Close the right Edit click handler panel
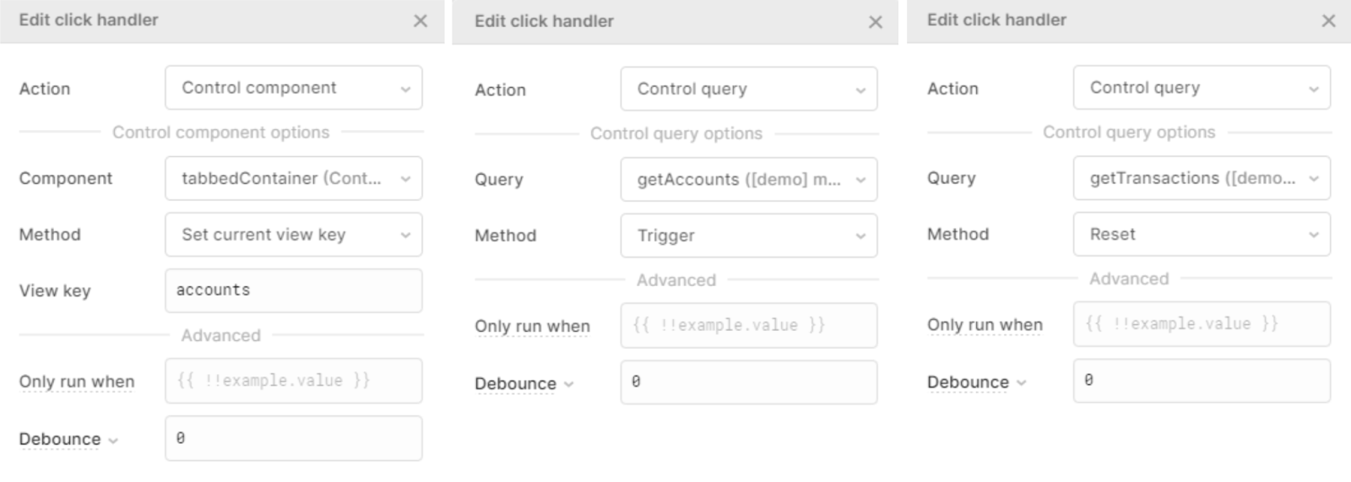The height and width of the screenshot is (482, 1351). tap(1328, 21)
